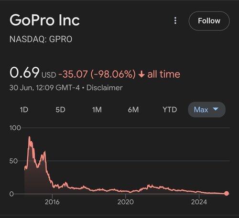The height and width of the screenshot is (218, 239).
Task: Switch chart to 1M range
Action: (x=97, y=110)
